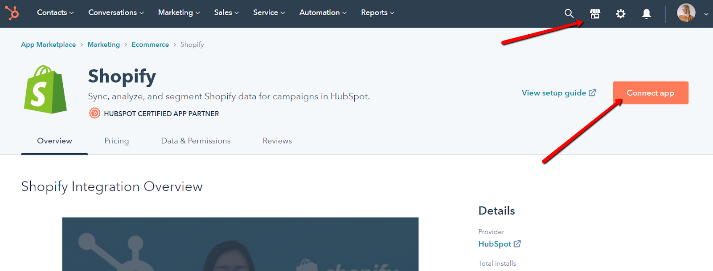Click the HubSpot sprocket logo
713x271 pixels.
[12, 13]
